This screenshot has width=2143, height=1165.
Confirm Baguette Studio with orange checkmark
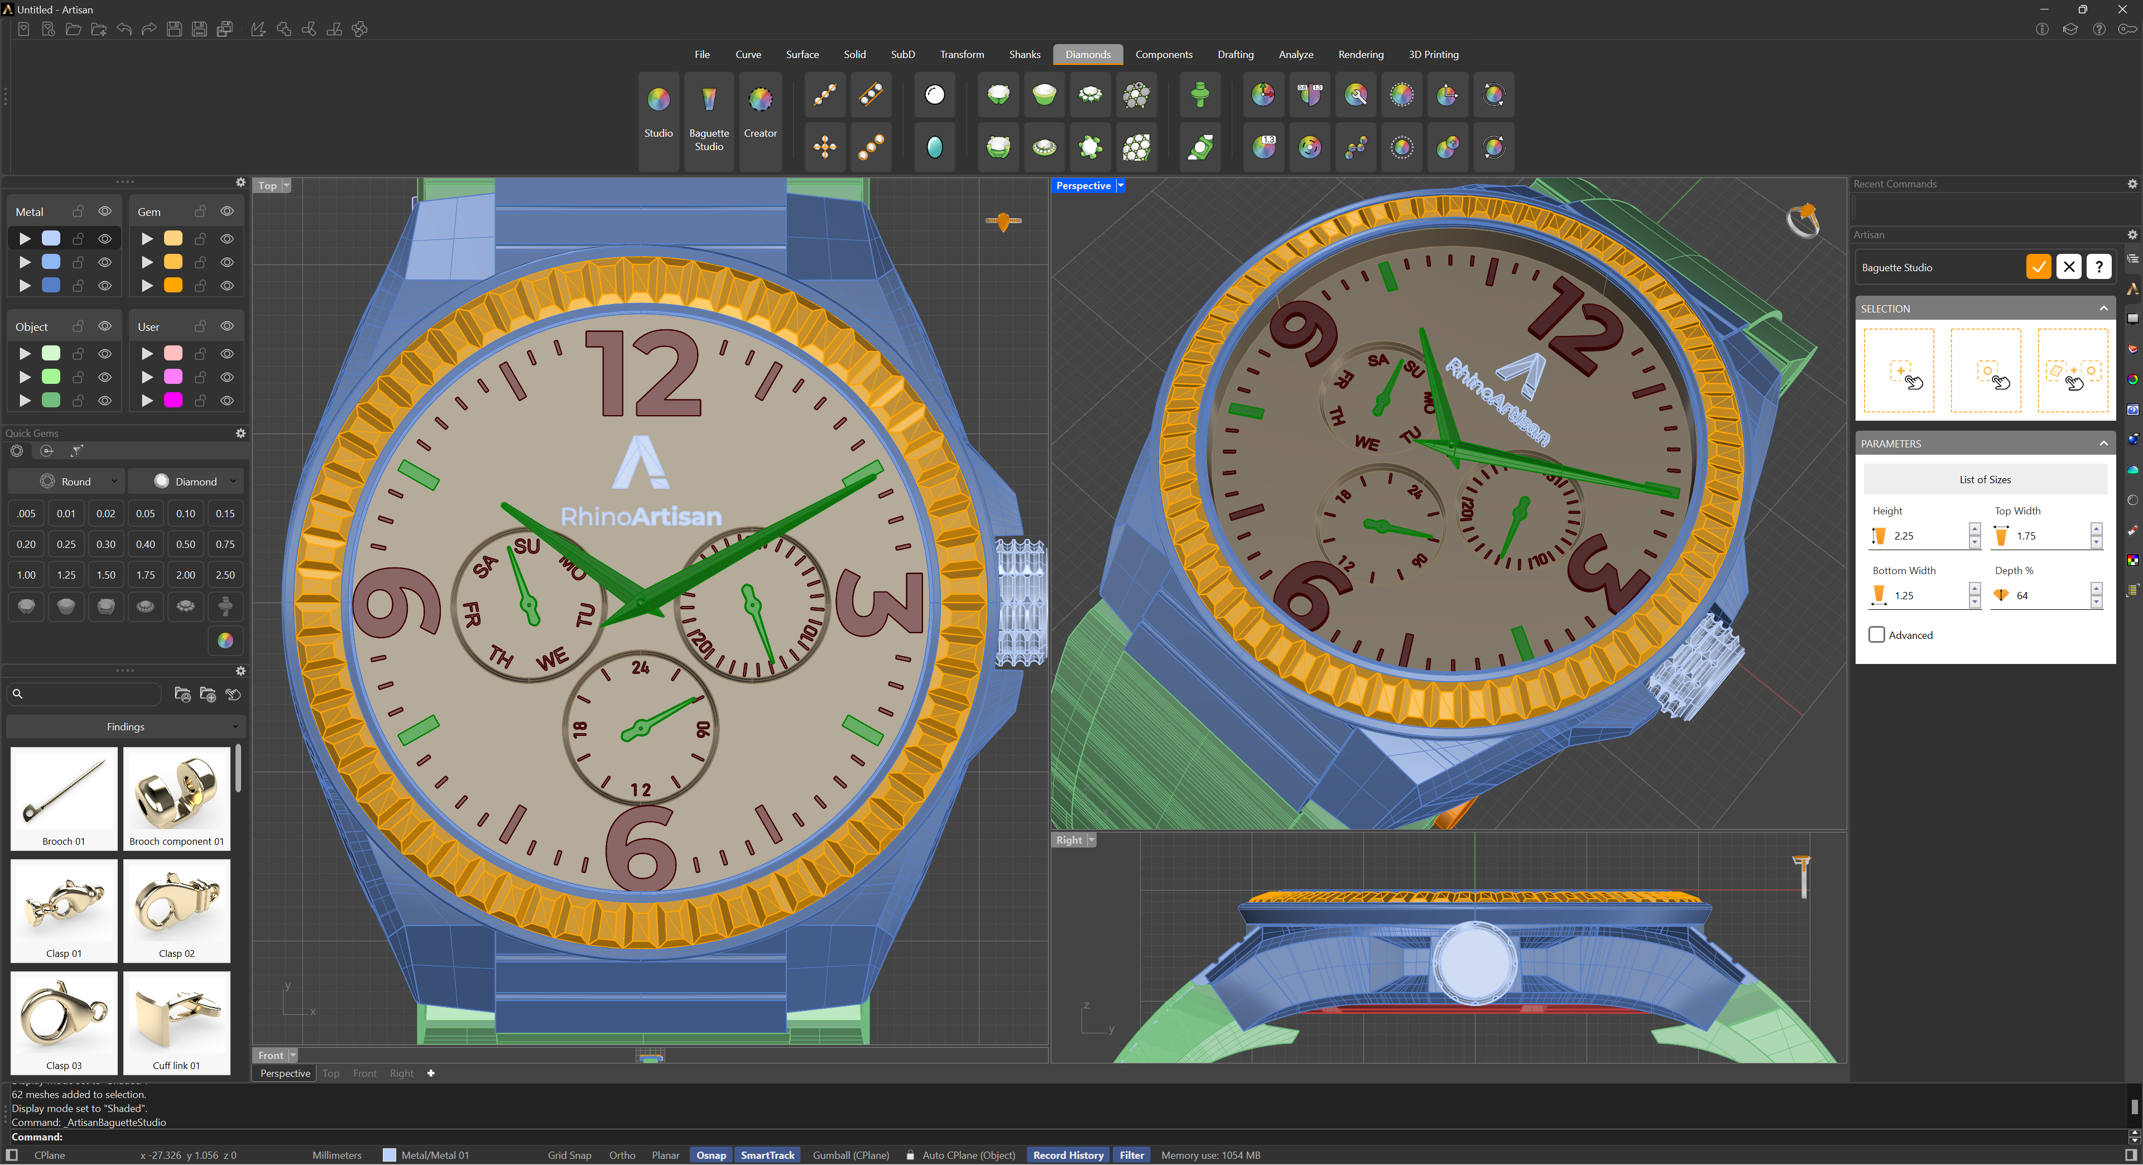point(2038,267)
